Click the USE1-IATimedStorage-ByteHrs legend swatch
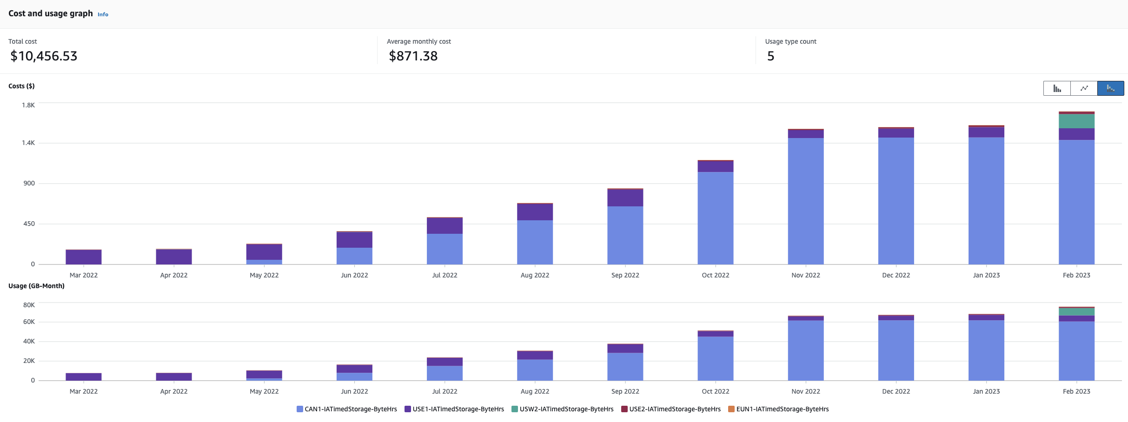This screenshot has width=1128, height=422. click(x=407, y=409)
